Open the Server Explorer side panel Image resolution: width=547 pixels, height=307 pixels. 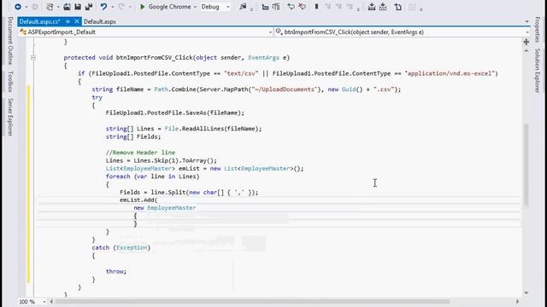[10, 117]
